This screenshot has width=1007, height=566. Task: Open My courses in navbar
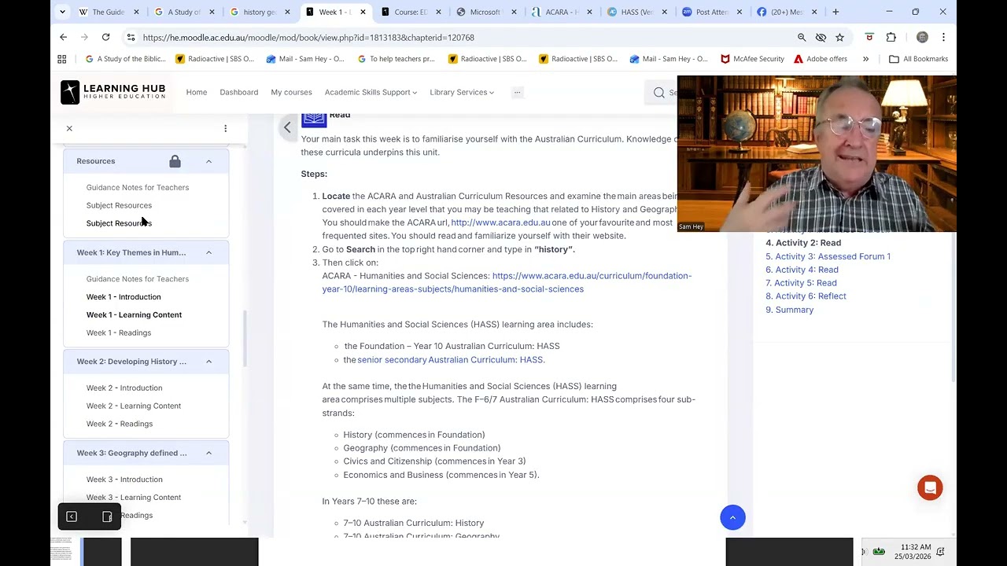[291, 93]
